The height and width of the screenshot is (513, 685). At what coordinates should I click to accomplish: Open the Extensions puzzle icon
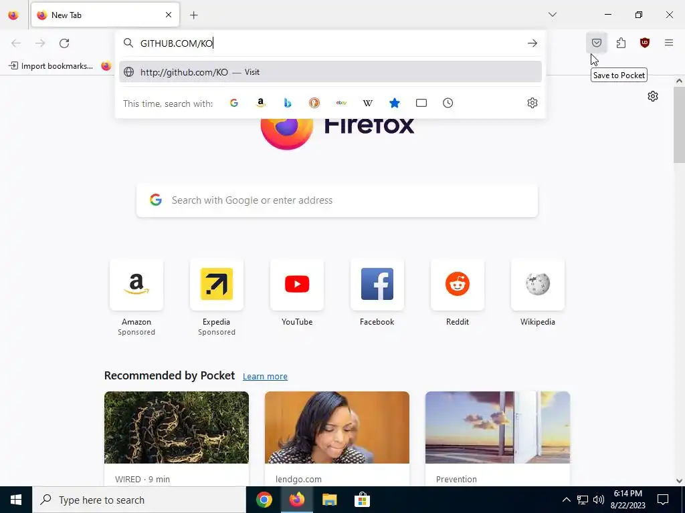[x=621, y=43]
